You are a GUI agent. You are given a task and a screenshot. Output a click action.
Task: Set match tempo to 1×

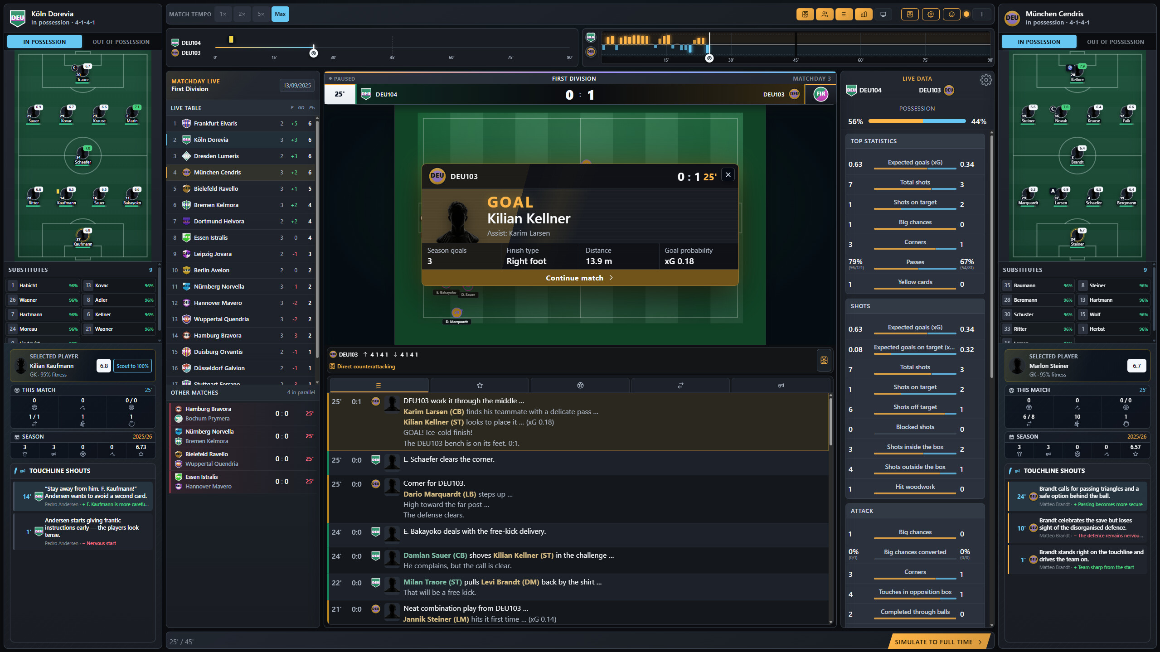(x=223, y=14)
